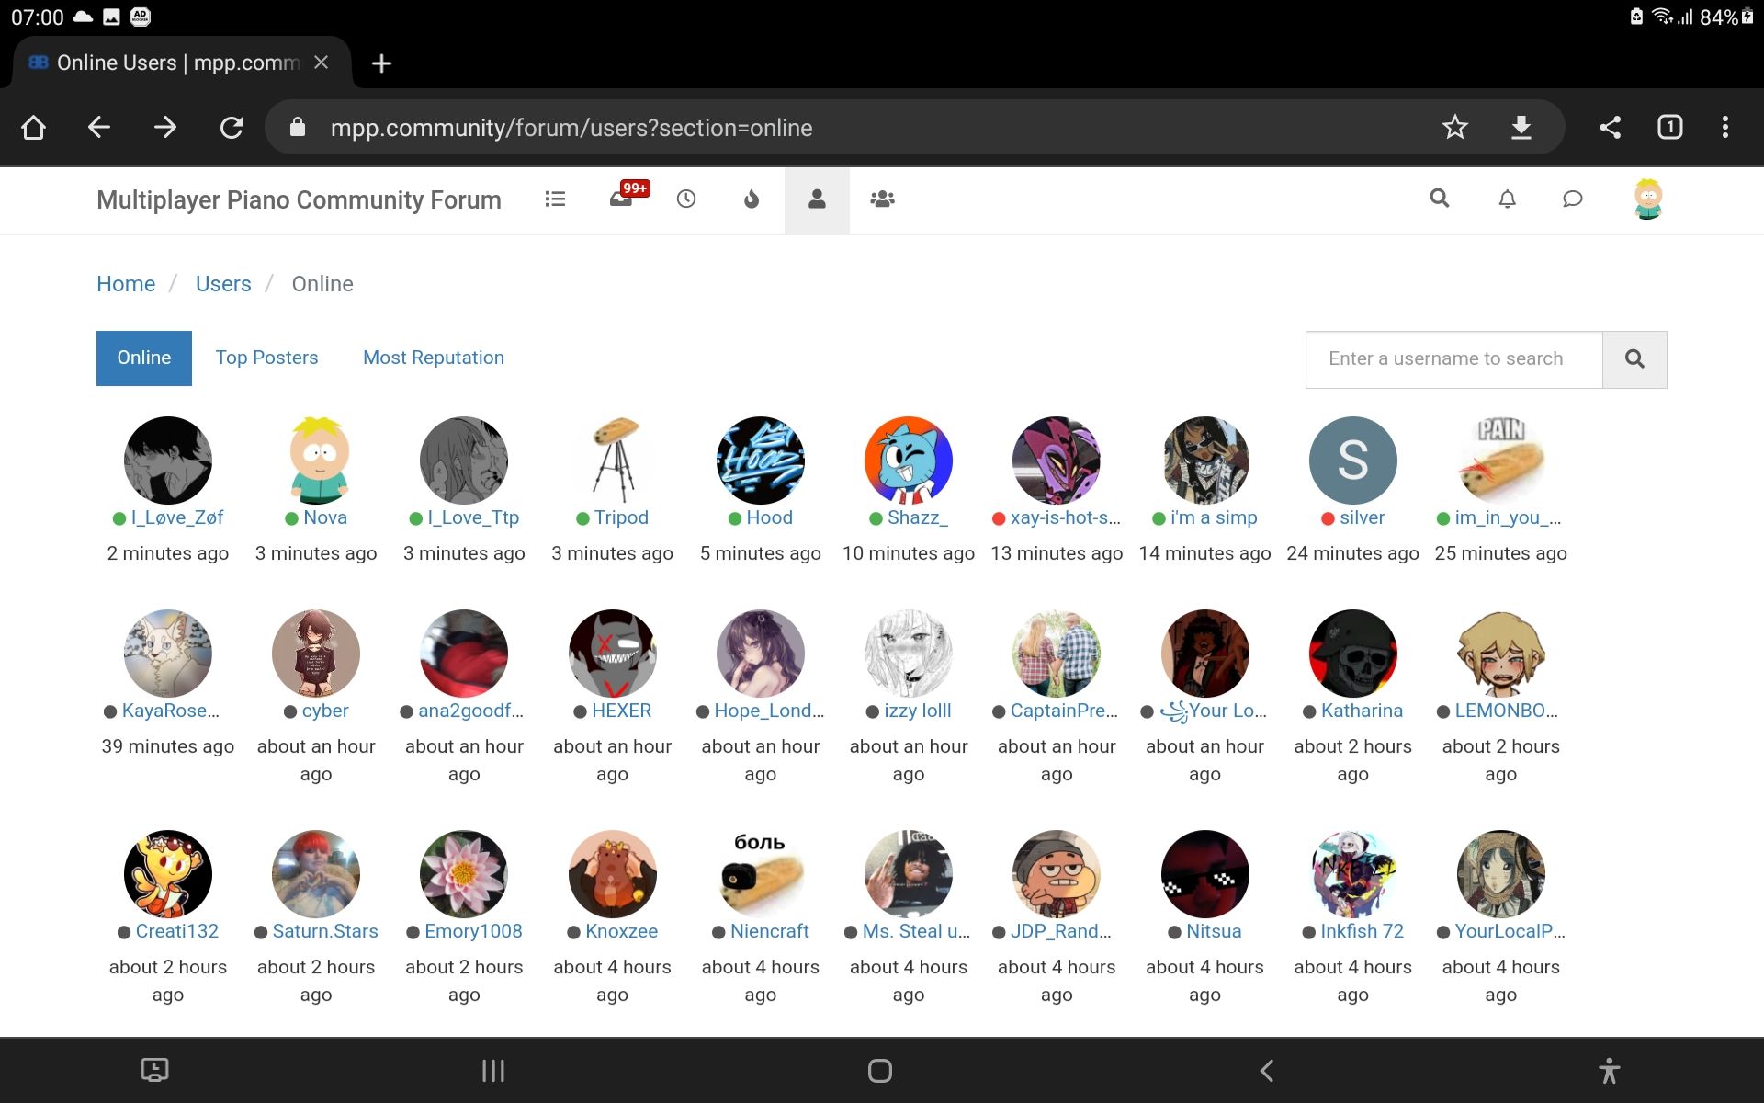
Task: Tap Android home button
Action: (880, 1070)
